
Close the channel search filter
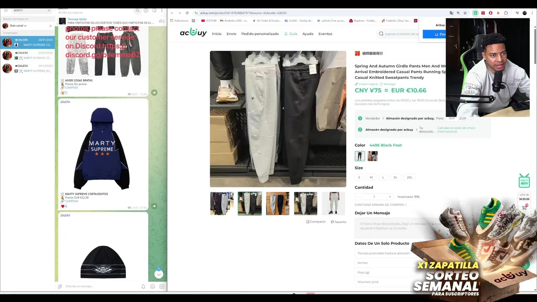[50, 26]
